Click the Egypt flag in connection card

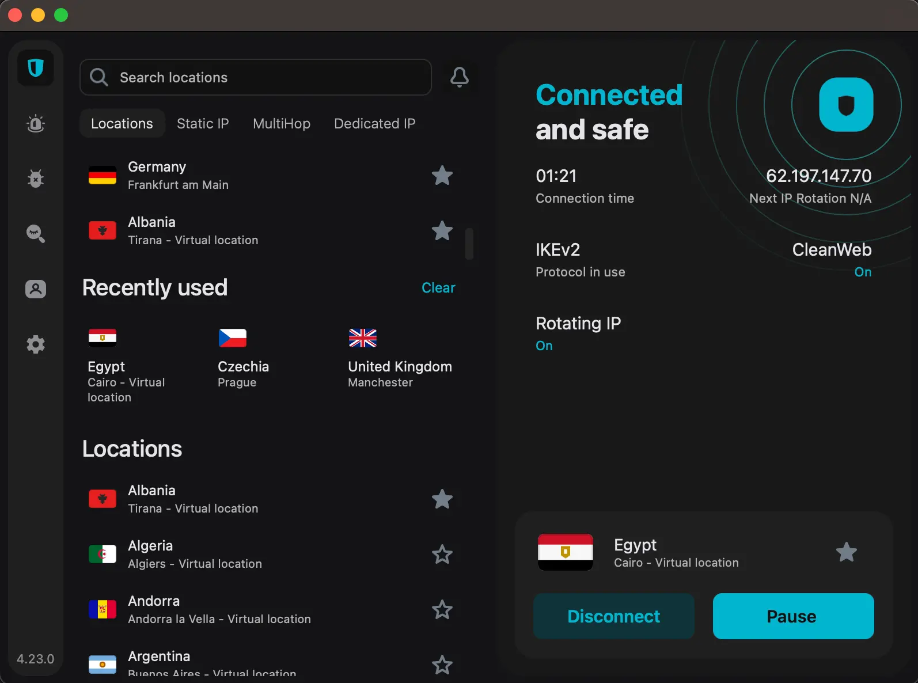pos(566,552)
